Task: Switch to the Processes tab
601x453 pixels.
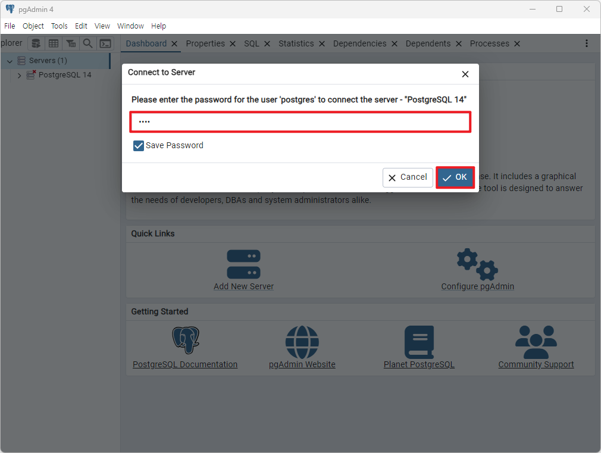Action: 490,43
